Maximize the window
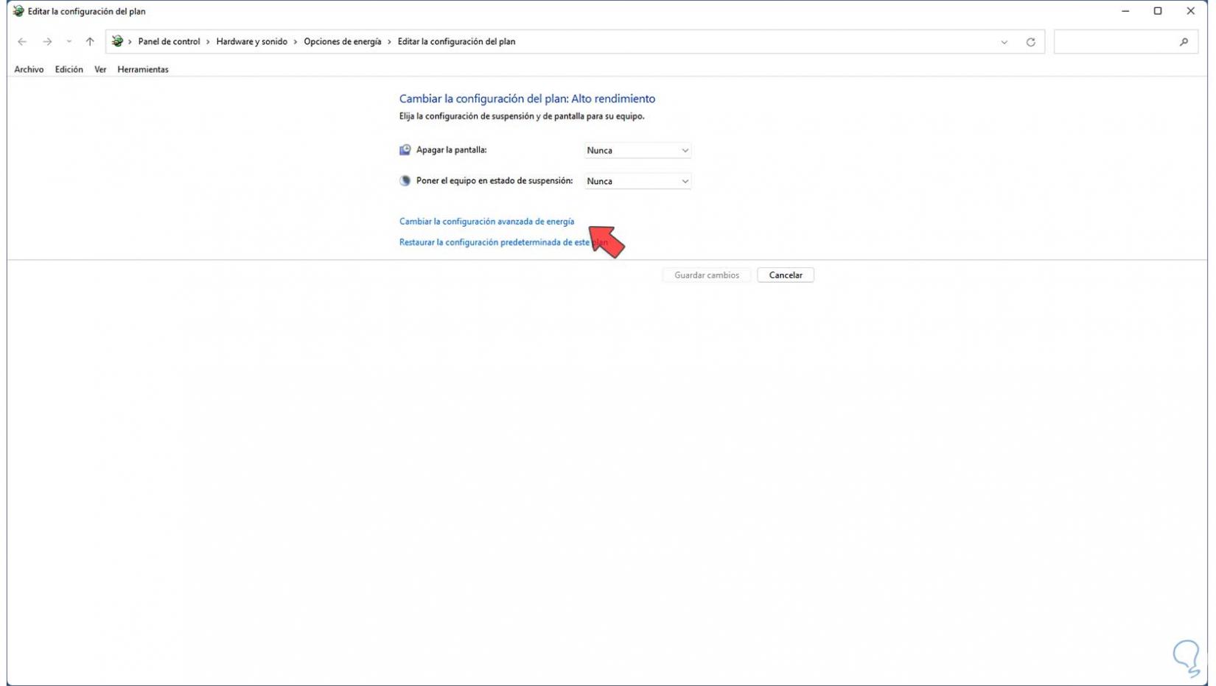 click(x=1158, y=11)
